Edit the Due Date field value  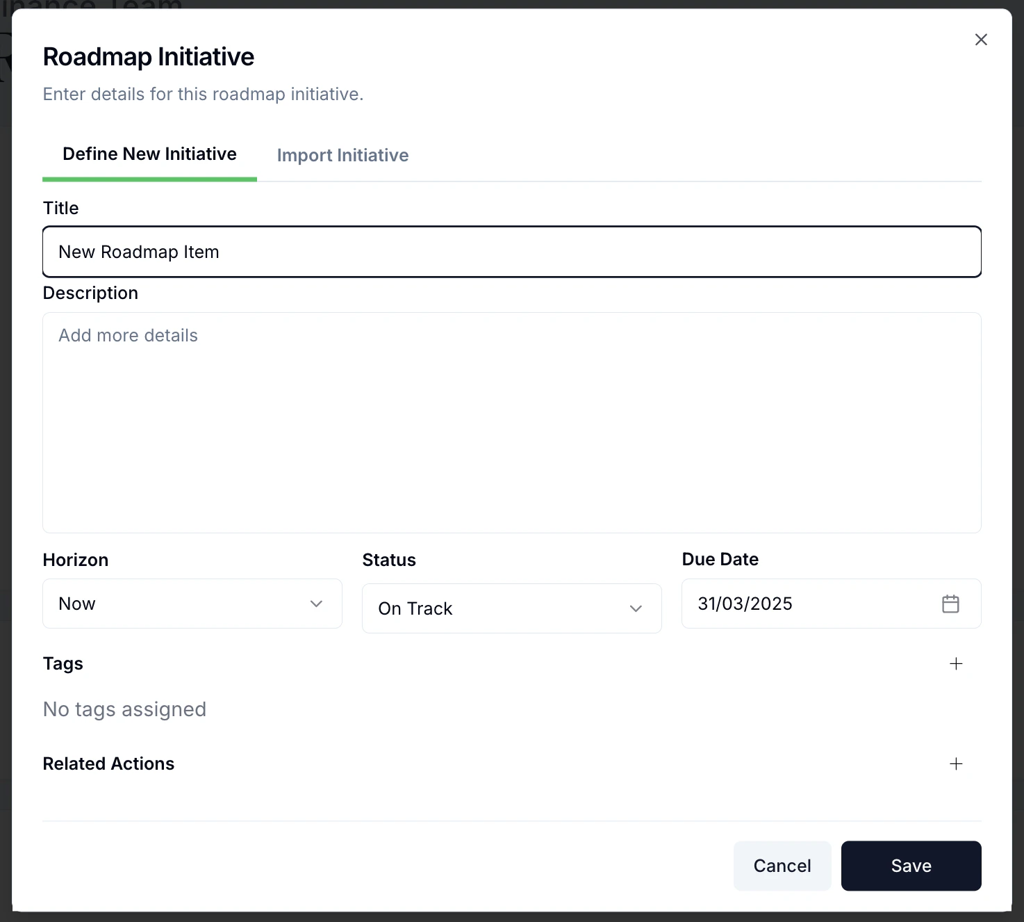(x=832, y=604)
